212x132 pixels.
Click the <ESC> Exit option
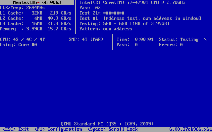tap(16, 129)
